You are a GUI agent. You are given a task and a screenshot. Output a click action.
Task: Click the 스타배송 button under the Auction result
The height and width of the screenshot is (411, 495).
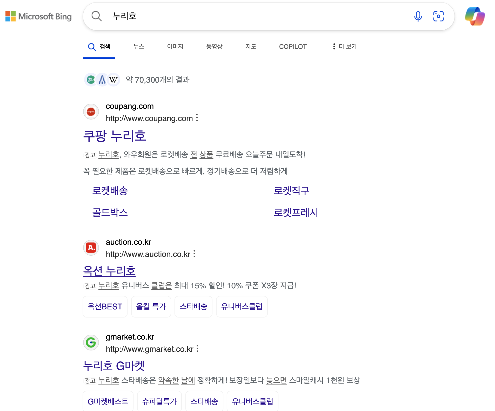click(193, 307)
